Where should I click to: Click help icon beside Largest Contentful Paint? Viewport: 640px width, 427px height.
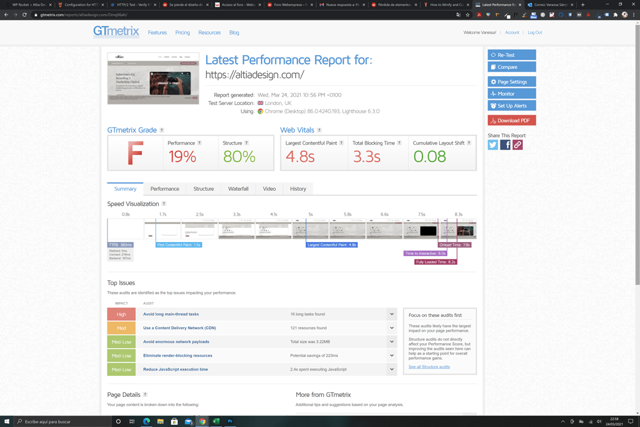341,143
